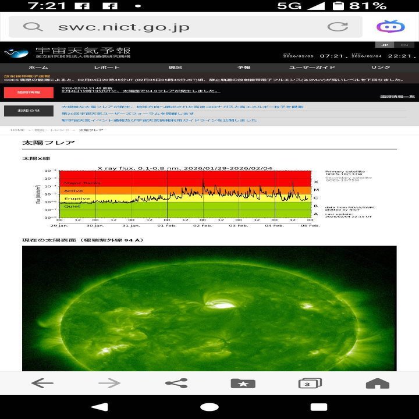Click the Primary satellite GOES-18 label

[345, 173]
